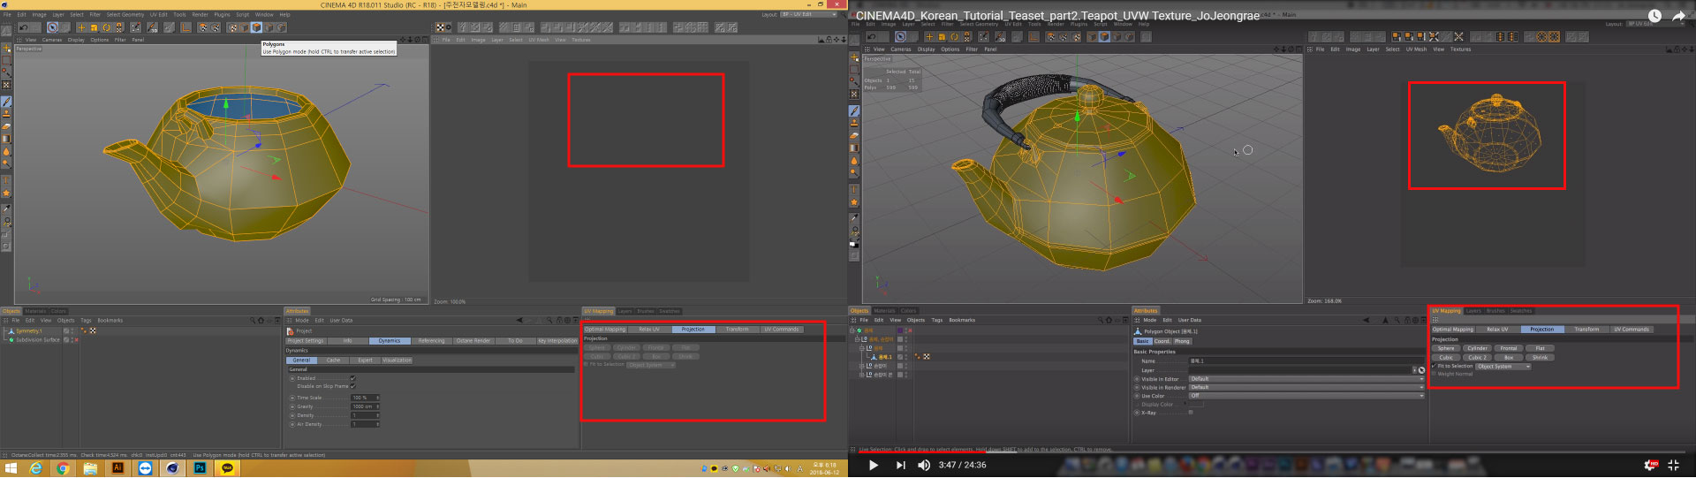The image size is (1696, 478).
Task: Open YouTube settings gear
Action: point(1649,465)
